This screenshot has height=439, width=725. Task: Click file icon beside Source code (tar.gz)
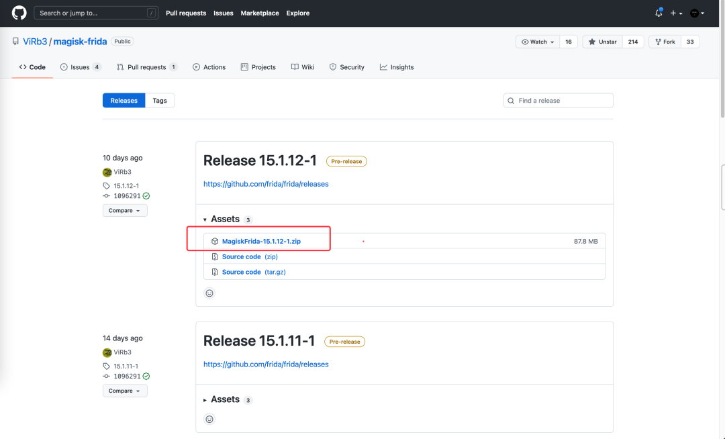coord(215,272)
